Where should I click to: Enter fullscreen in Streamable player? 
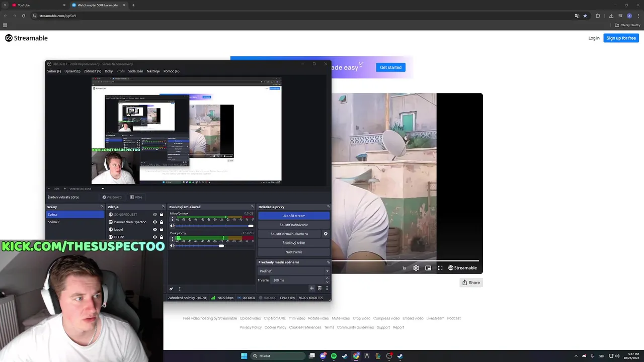point(440,268)
